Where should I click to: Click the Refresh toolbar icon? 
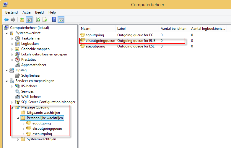coord(38,19)
